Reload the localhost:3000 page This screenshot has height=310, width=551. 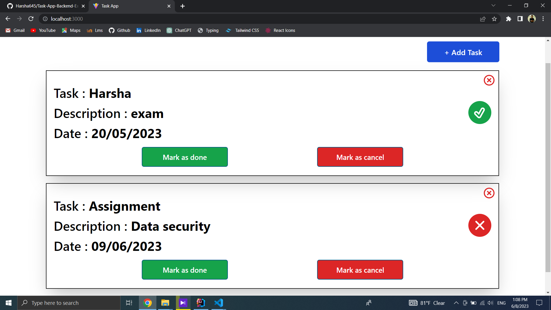31,19
